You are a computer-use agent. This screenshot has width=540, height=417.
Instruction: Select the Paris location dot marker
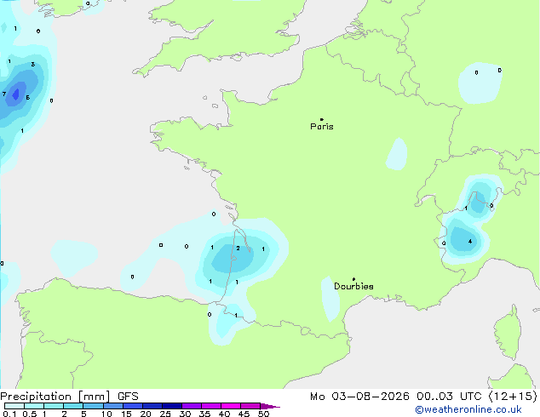click(322, 119)
